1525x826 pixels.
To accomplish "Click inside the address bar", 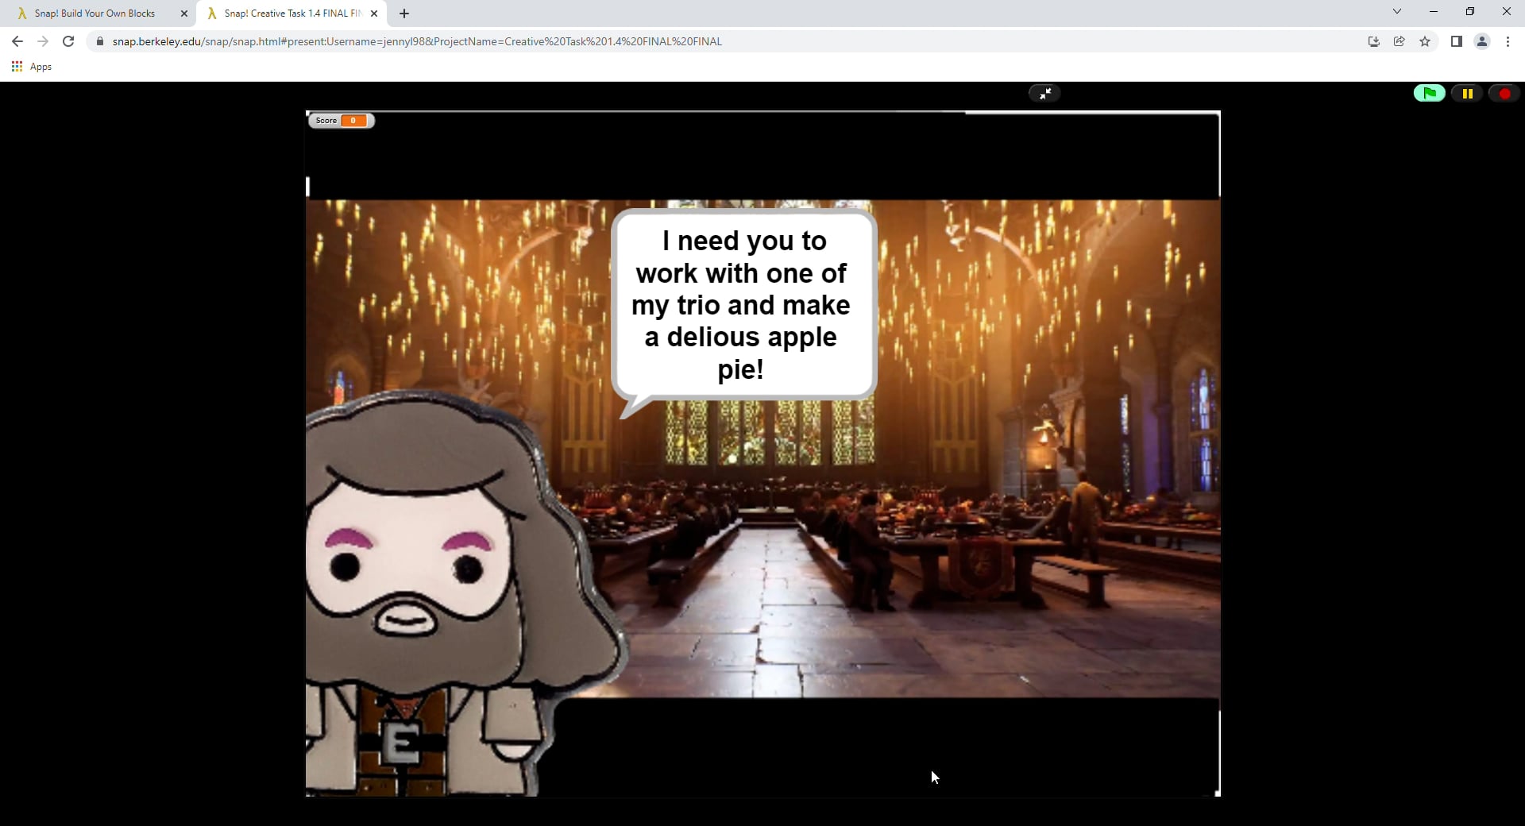I will [x=477, y=41].
